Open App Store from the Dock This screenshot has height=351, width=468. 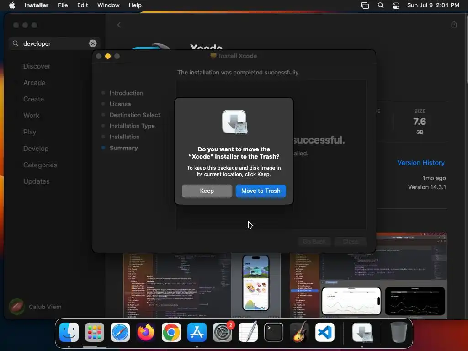[x=197, y=332]
